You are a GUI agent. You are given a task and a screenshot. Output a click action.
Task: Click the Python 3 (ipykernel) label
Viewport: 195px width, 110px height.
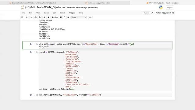pos(163,13)
